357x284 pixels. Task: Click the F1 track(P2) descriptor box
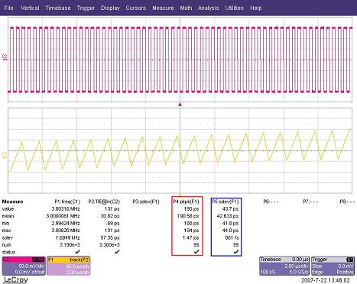(69, 266)
